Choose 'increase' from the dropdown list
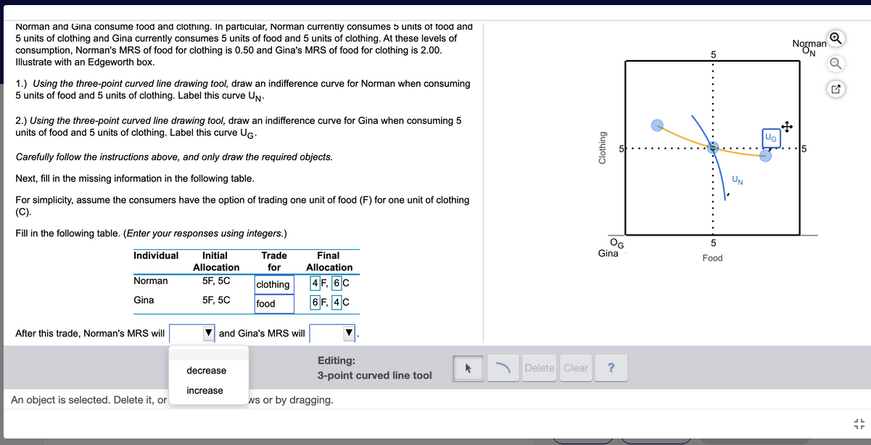This screenshot has width=871, height=445. coord(205,391)
